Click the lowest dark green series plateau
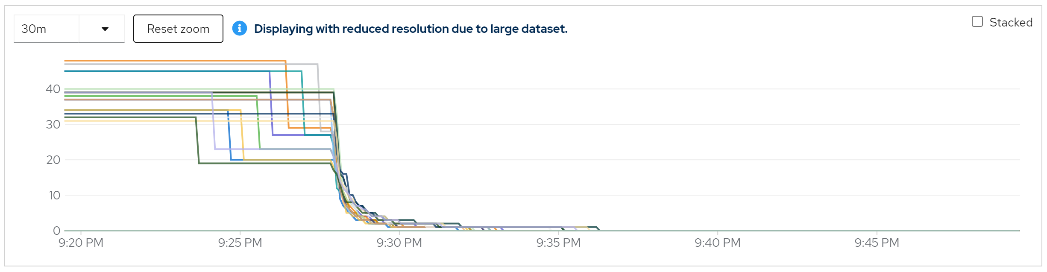1047x272 pixels. (x=265, y=163)
